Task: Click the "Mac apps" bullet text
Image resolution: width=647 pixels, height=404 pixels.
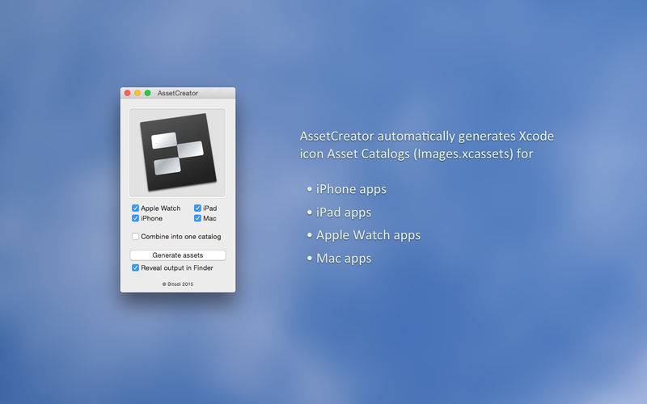Action: pos(344,259)
